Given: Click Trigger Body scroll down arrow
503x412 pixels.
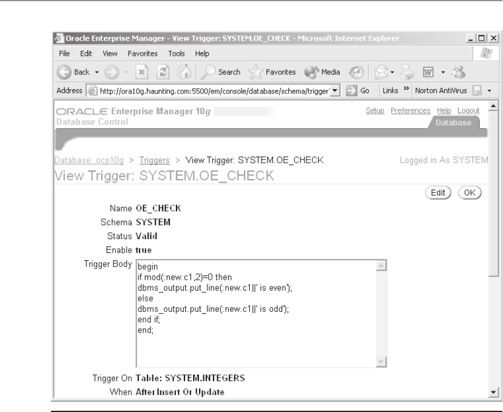Looking at the screenshot, I should pos(381,362).
